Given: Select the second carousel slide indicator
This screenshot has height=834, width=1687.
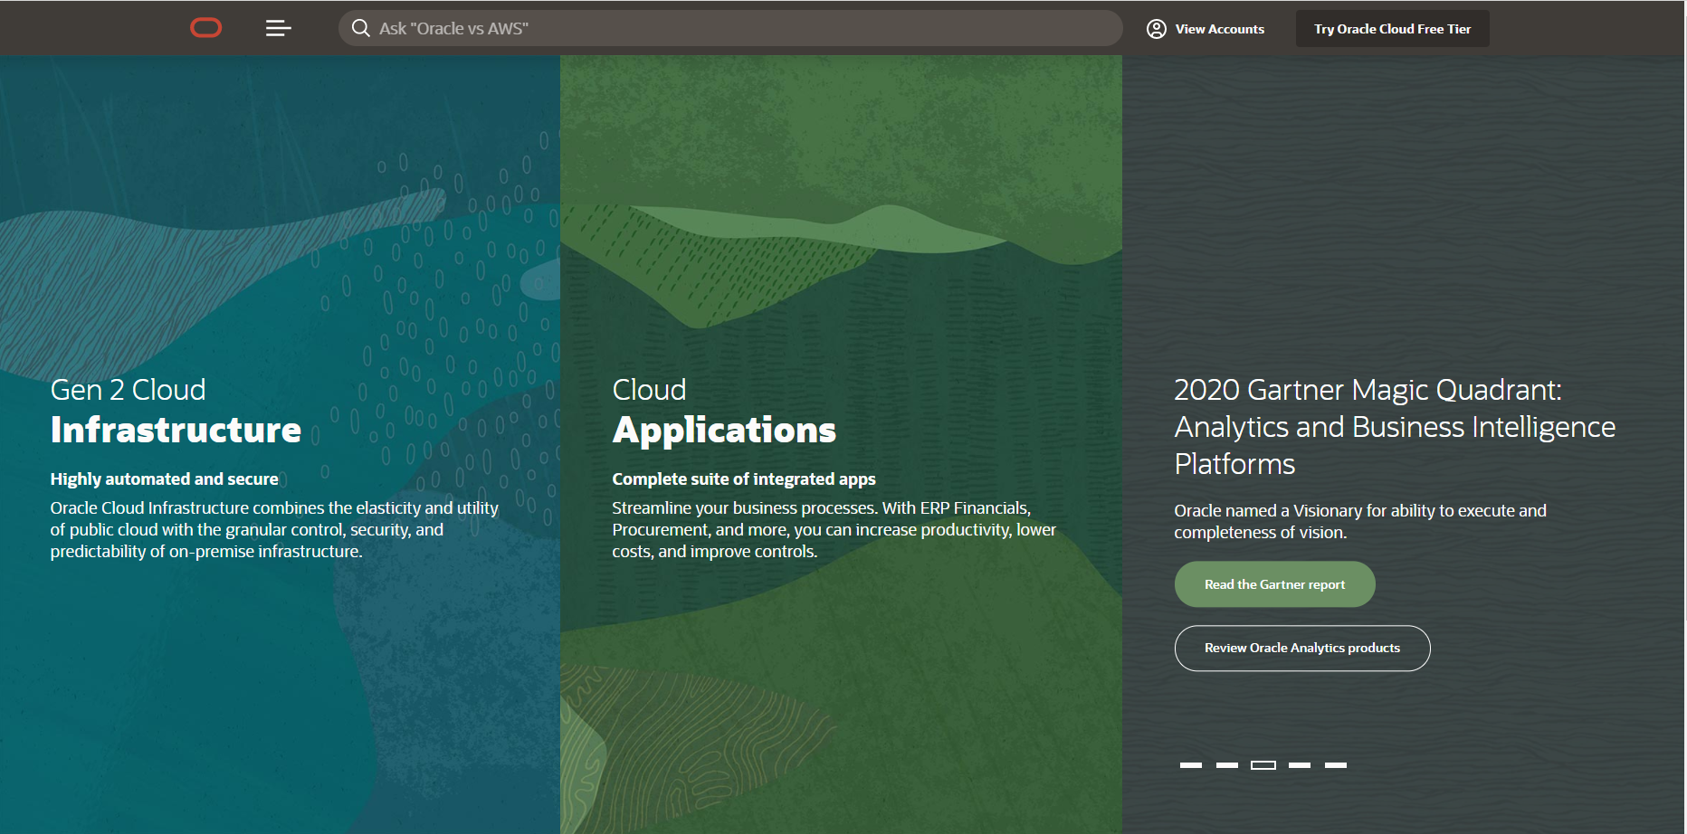Looking at the screenshot, I should click(1227, 765).
